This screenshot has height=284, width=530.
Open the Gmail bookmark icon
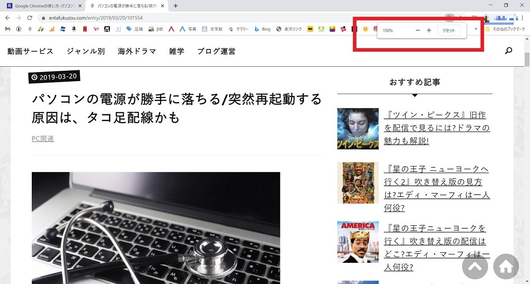(8, 29)
